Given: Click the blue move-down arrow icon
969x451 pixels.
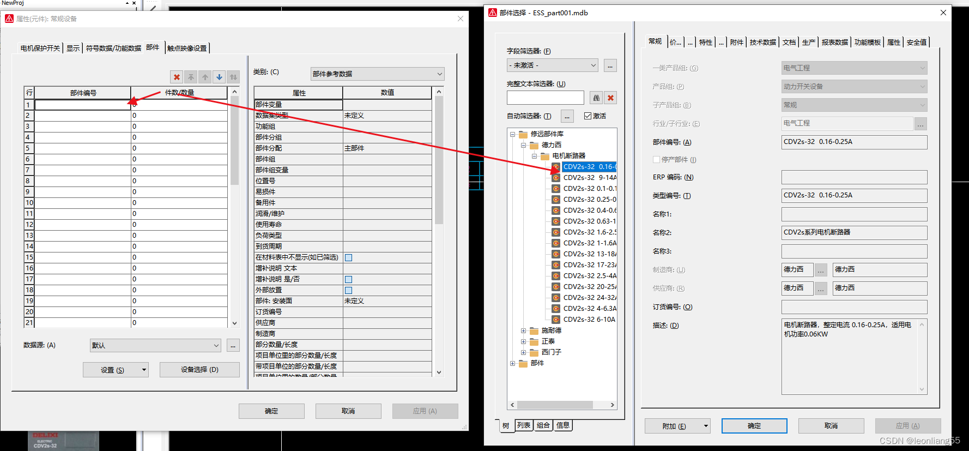Looking at the screenshot, I should pyautogui.click(x=219, y=77).
